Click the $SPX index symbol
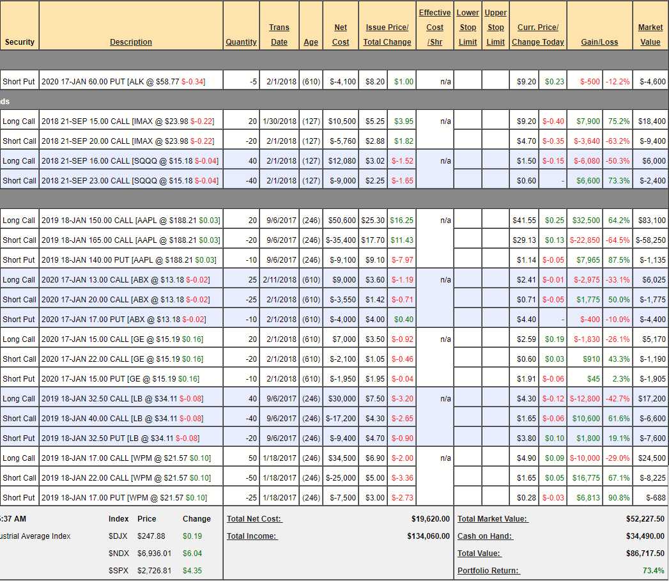 click(119, 571)
